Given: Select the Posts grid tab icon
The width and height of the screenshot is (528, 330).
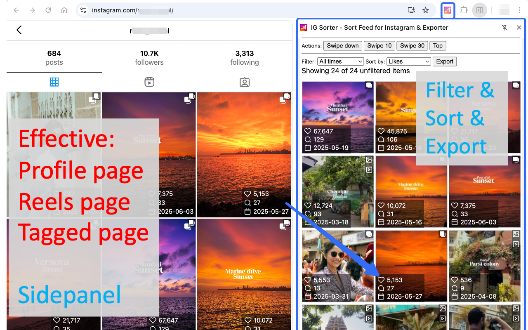Looking at the screenshot, I should coord(54,82).
